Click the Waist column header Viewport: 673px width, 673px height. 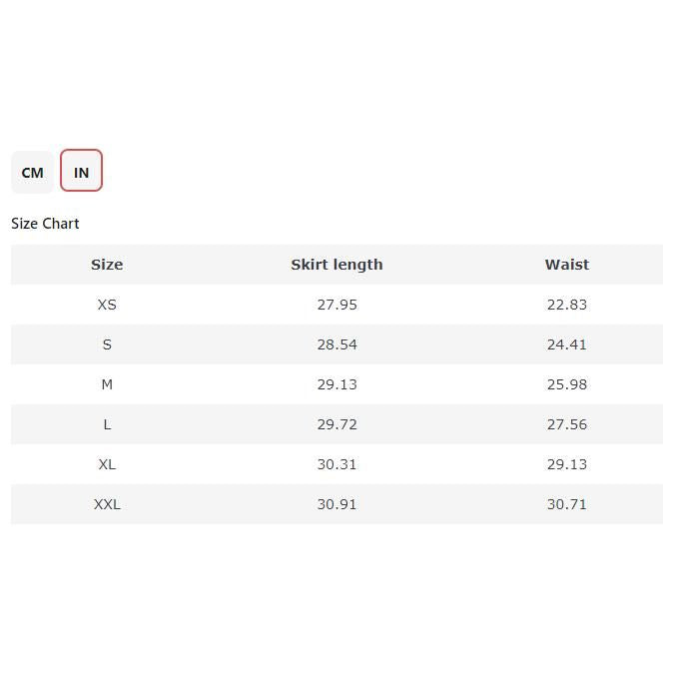[x=566, y=265]
